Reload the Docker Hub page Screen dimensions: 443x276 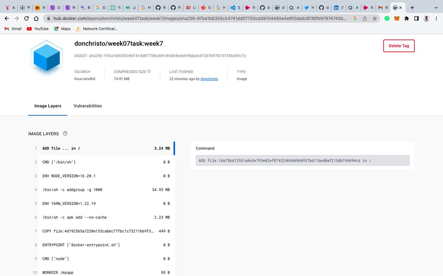click(x=27, y=18)
